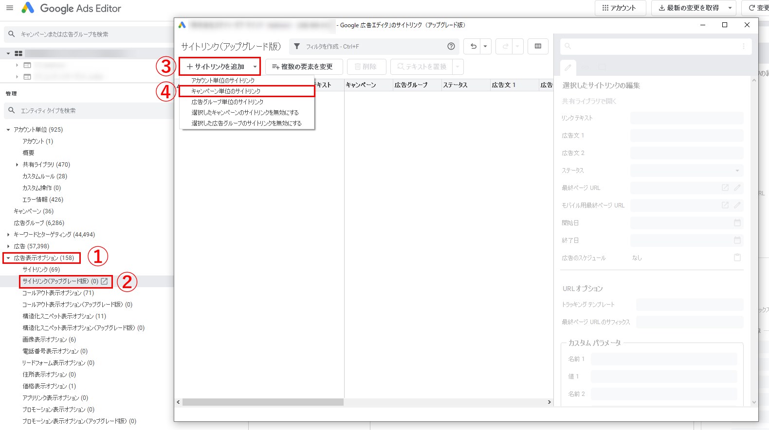Choose 広告グループ単位のサイトリンク from the menu
The height and width of the screenshot is (430, 769).
coord(227,102)
